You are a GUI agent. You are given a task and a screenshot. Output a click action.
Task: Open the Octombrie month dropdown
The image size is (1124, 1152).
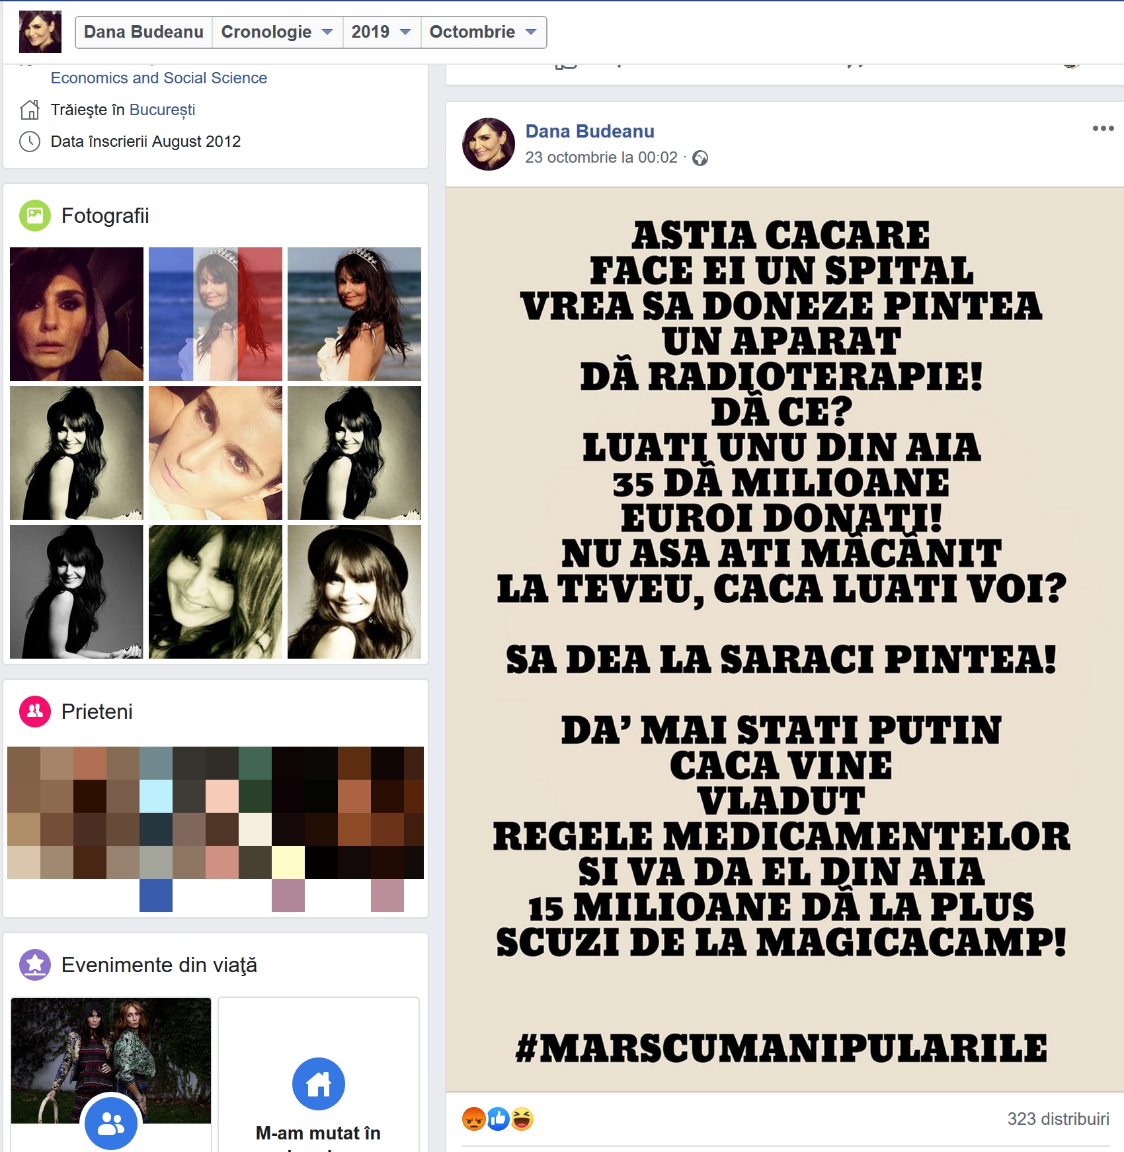tap(483, 32)
